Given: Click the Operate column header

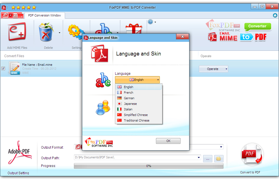Looking at the screenshot, I should pos(206,56).
